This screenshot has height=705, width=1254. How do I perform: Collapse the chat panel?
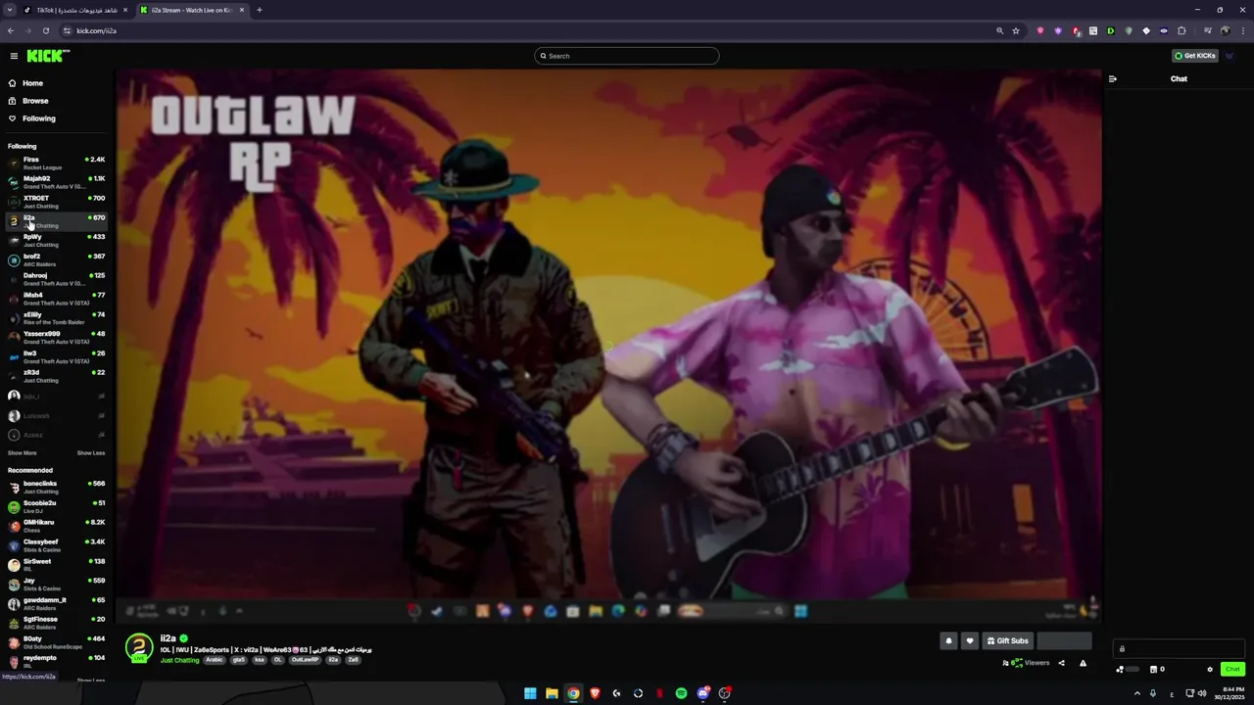tap(1112, 78)
